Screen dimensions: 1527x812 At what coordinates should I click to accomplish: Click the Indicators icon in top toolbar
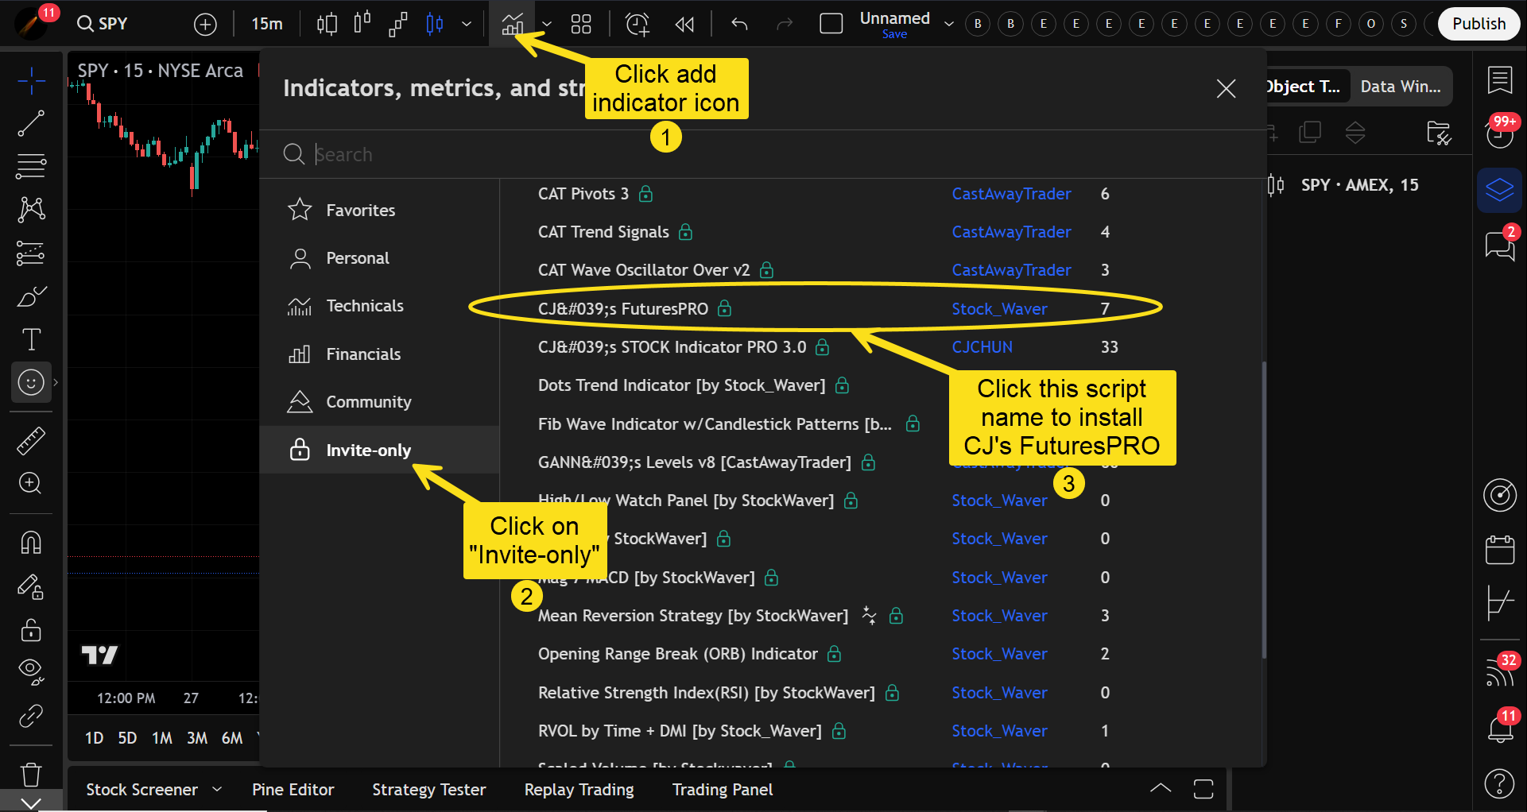[512, 24]
